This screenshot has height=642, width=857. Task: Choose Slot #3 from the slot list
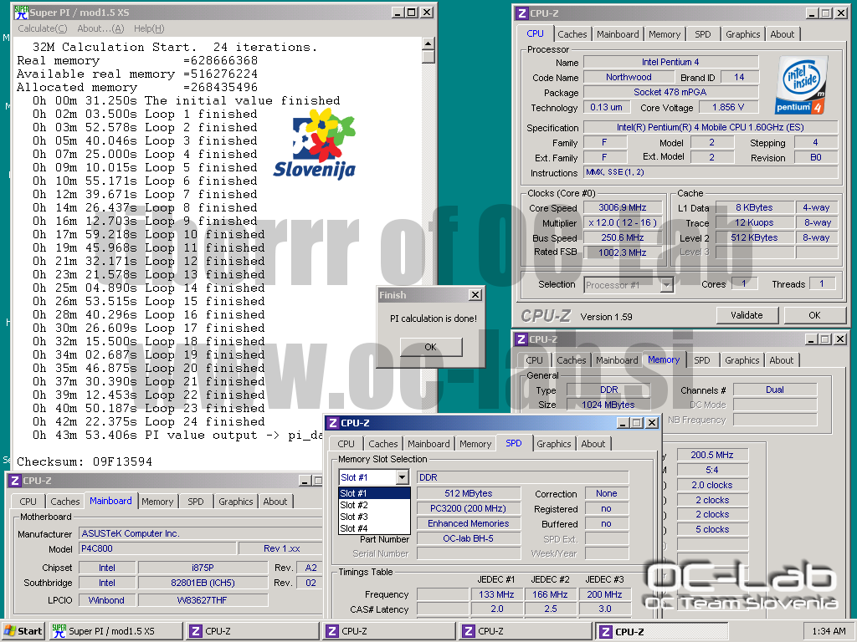point(374,517)
